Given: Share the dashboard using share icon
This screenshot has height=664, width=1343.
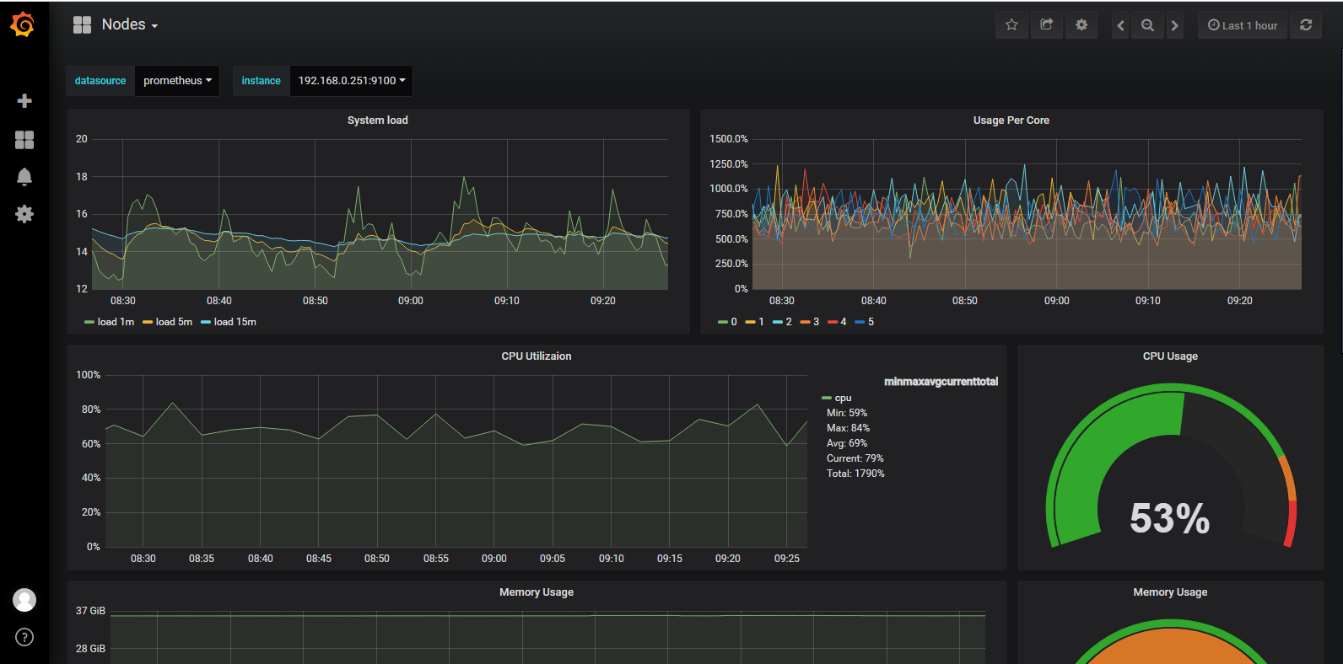Looking at the screenshot, I should [x=1046, y=25].
